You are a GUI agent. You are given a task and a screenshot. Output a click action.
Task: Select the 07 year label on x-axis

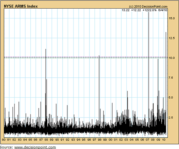(148, 140)
